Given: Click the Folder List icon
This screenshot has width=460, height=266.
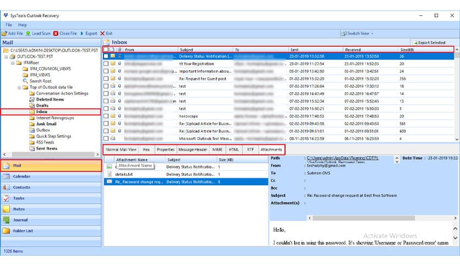Looking at the screenshot, I should (x=6, y=231).
